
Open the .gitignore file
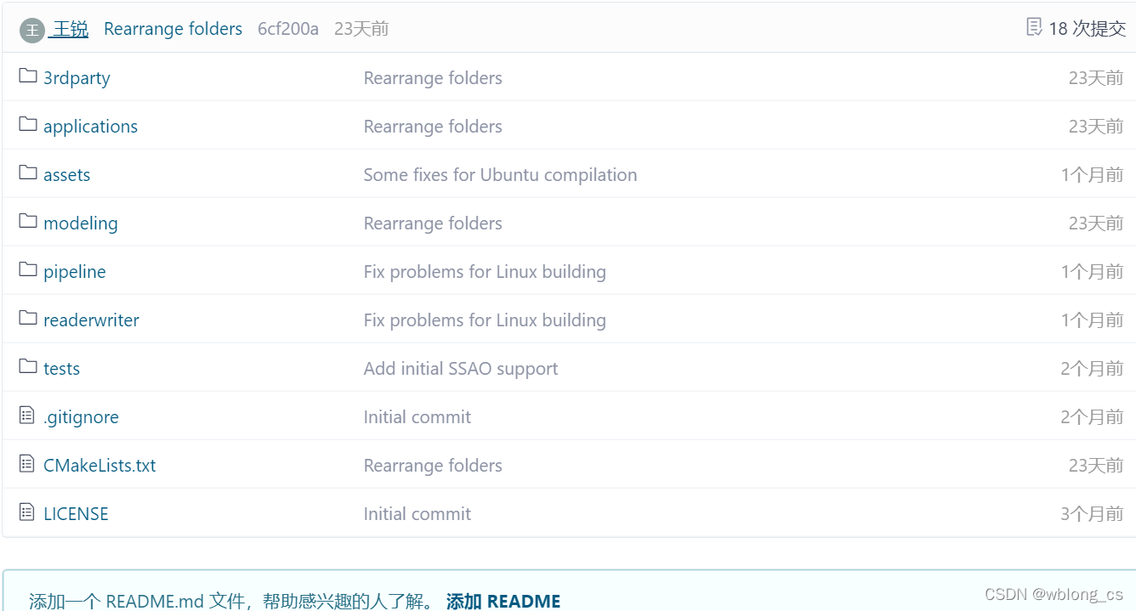click(81, 416)
